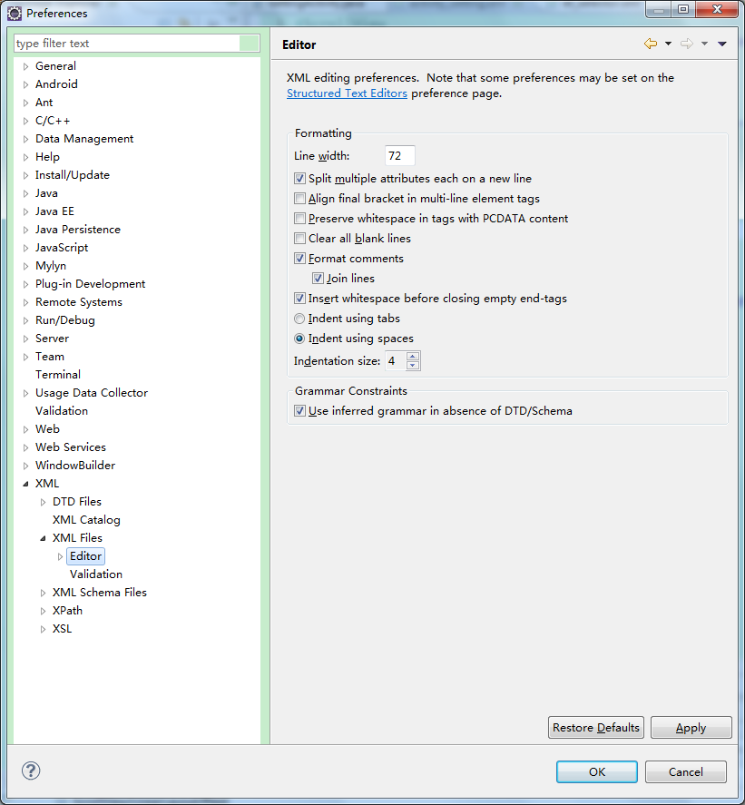Click the Line width input field
This screenshot has width=745, height=805.
point(399,155)
